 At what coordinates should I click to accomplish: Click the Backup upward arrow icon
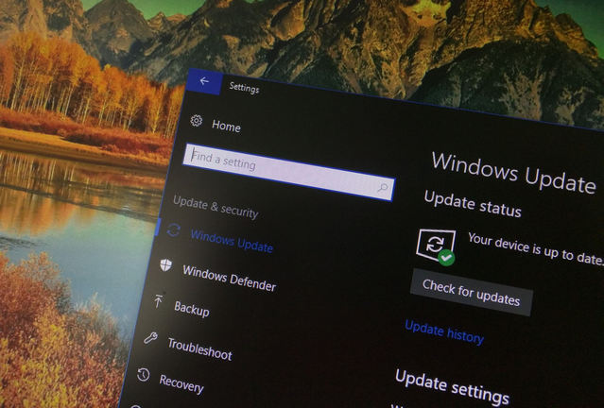pyautogui.click(x=158, y=301)
